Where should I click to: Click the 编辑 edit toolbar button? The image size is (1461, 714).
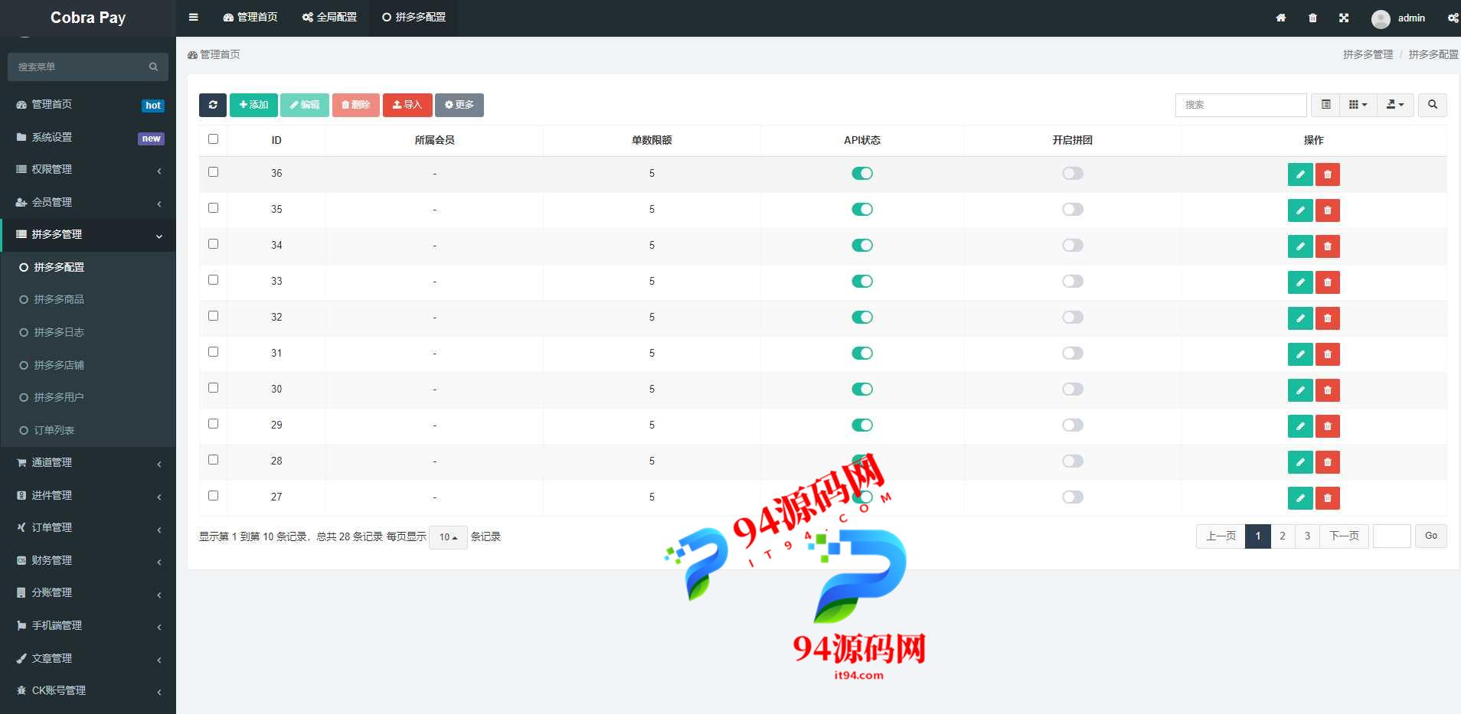pos(305,105)
